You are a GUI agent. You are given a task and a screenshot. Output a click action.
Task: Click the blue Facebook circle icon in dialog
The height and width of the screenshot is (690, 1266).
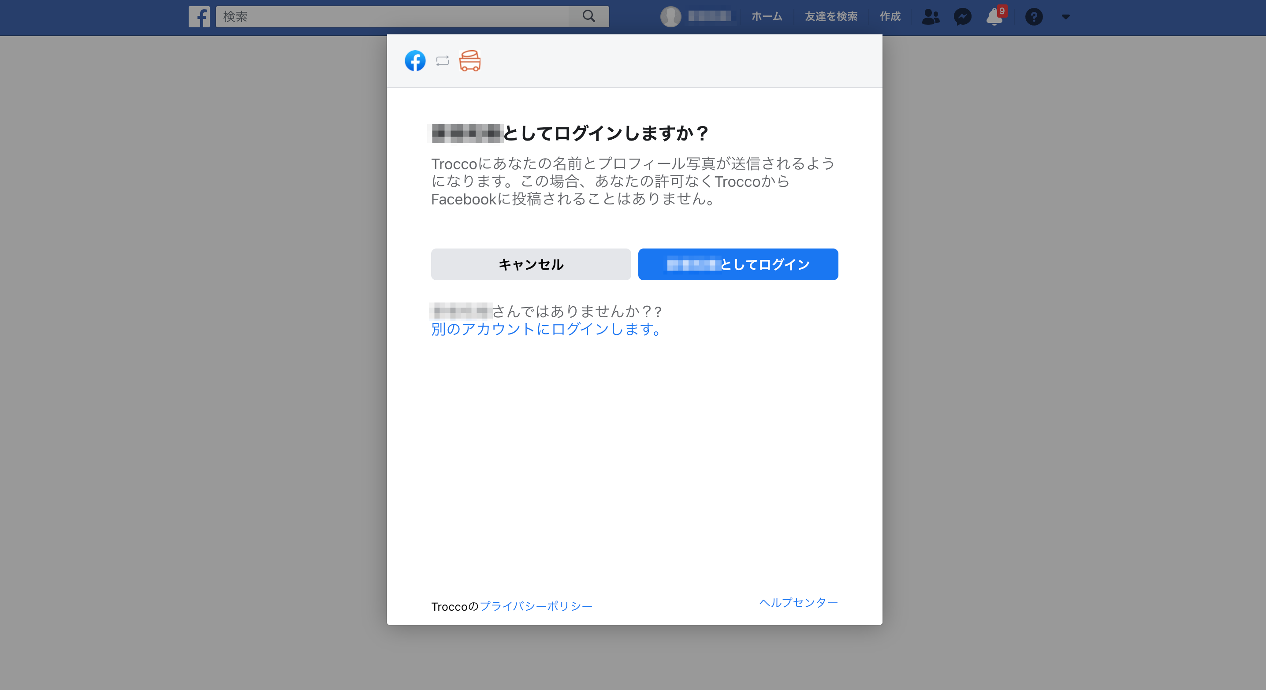tap(415, 61)
